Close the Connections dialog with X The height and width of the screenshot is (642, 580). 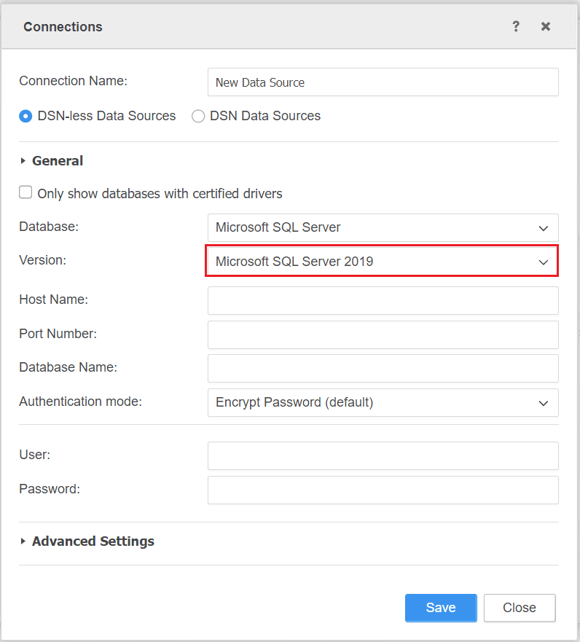545,26
